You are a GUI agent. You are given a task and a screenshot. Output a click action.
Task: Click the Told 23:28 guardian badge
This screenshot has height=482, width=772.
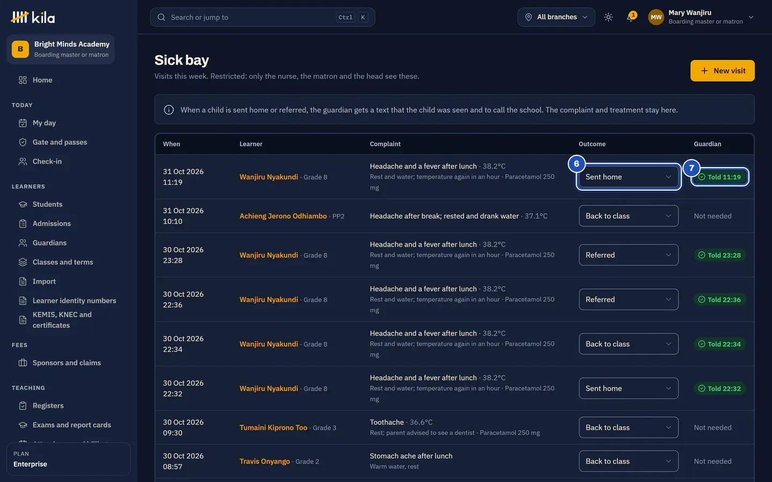pos(719,255)
